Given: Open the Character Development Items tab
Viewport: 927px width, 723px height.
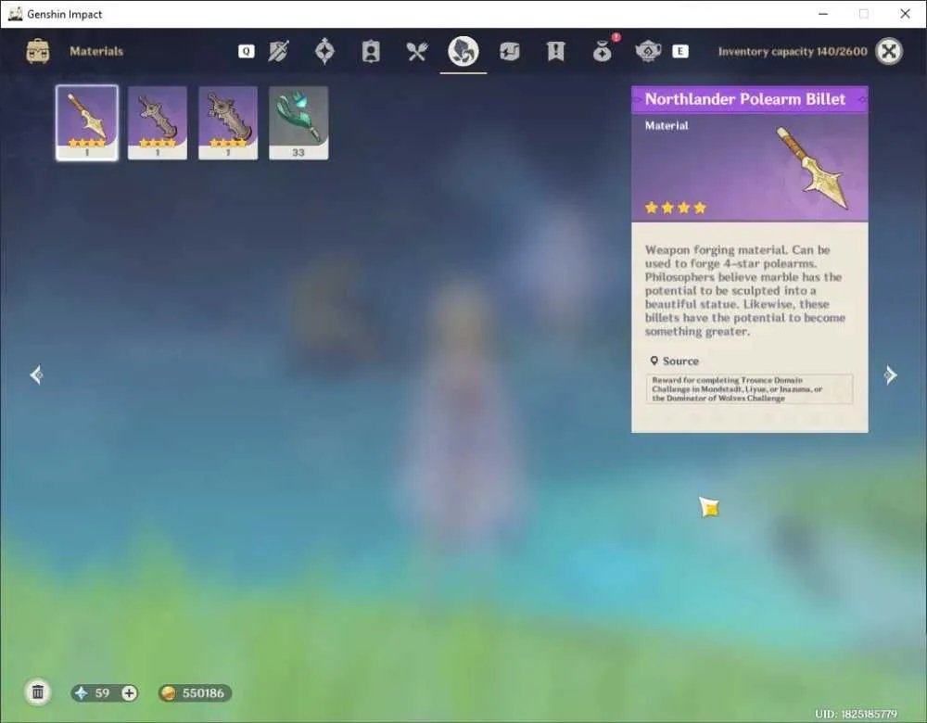Looking at the screenshot, I should pos(371,51).
